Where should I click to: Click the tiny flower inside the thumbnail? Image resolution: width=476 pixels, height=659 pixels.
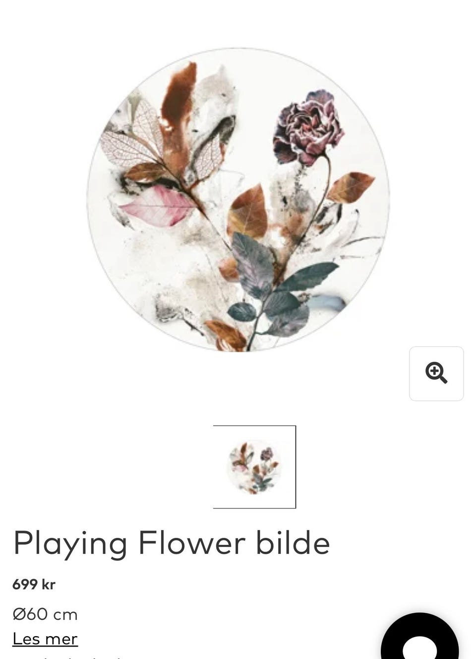pos(266,454)
